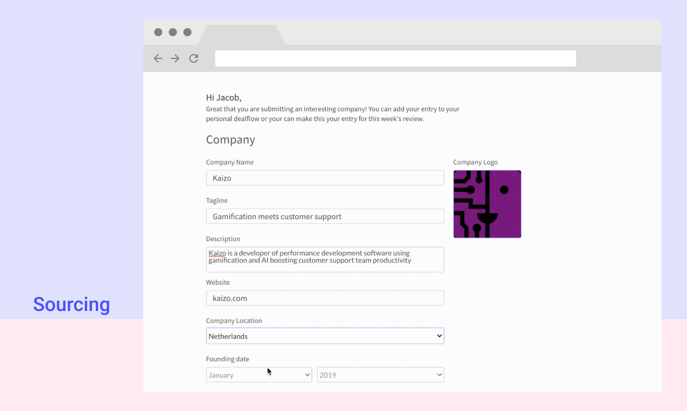Click the browser reload icon
The height and width of the screenshot is (411, 687).
[x=194, y=58]
